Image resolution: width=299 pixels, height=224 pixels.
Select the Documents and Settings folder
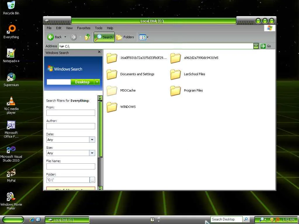coord(131,74)
